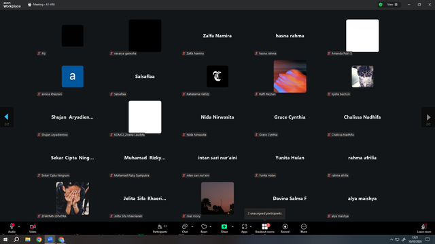The height and width of the screenshot is (244, 435).
Task: Expand the arrow next to Apps
Action: click(x=251, y=226)
